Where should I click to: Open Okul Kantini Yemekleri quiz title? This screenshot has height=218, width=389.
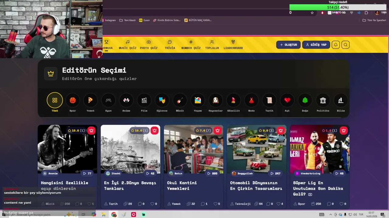tap(182, 186)
